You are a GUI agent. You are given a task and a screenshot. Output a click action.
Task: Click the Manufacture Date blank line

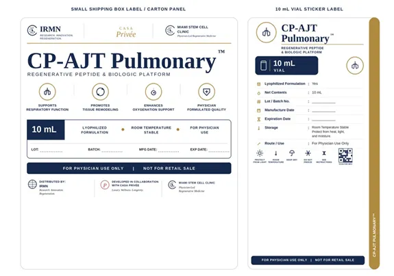tap(323, 111)
